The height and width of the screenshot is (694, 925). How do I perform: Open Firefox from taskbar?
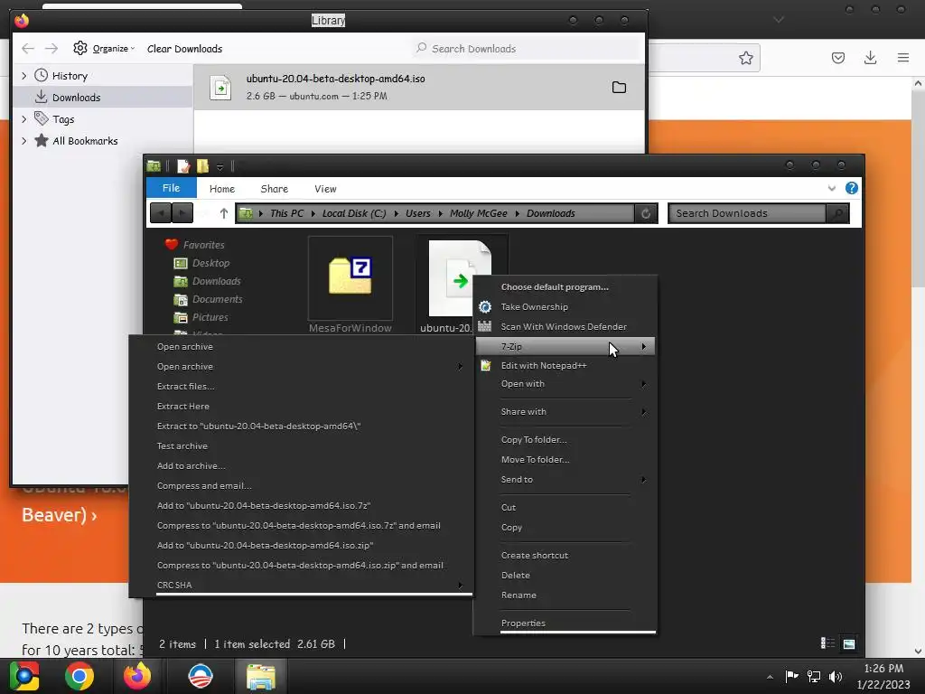pos(137,676)
